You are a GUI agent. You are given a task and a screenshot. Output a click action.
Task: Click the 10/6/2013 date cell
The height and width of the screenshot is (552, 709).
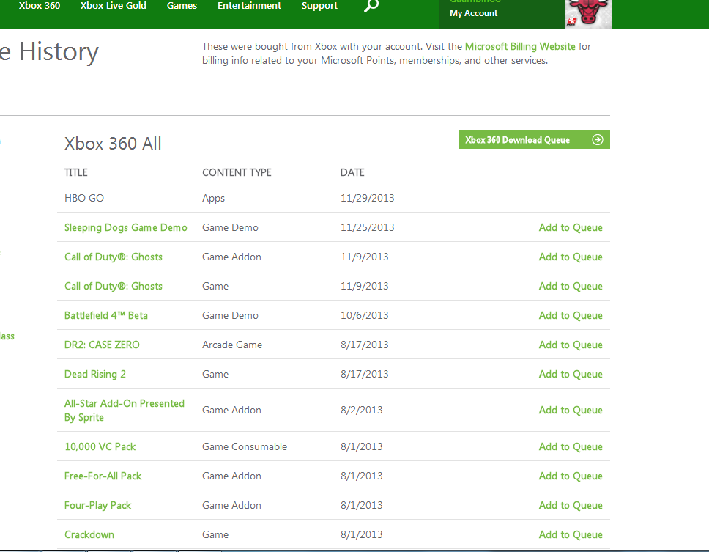click(365, 315)
